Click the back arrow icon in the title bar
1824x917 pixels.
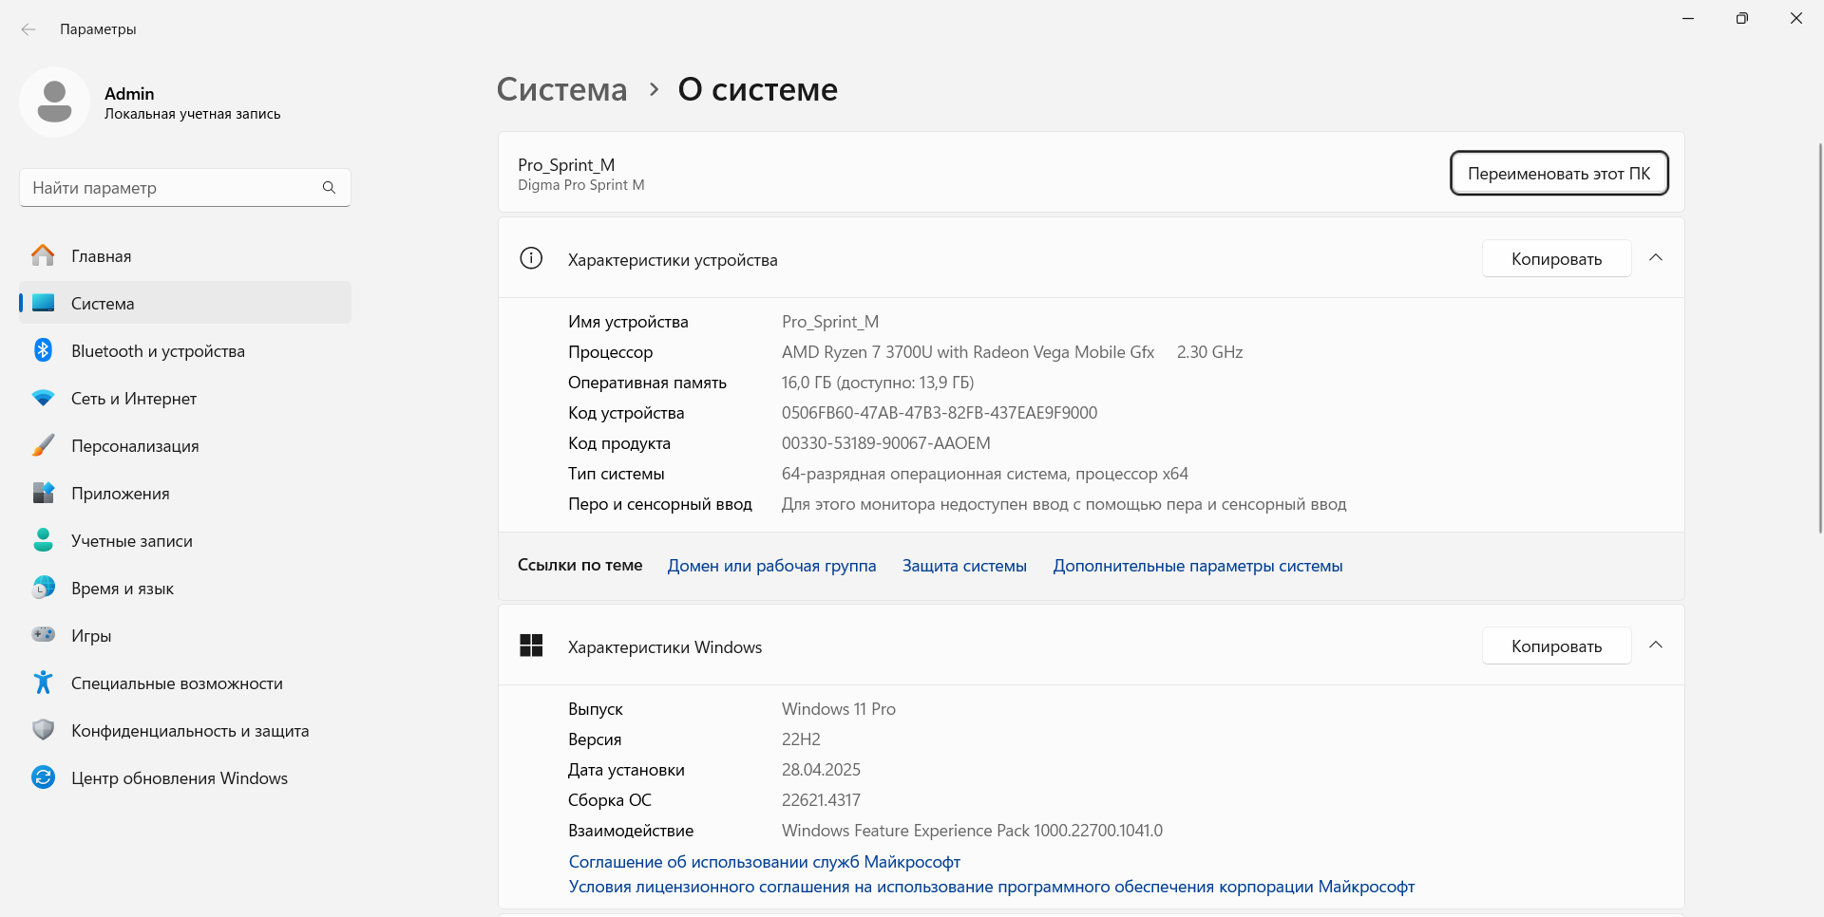[28, 29]
